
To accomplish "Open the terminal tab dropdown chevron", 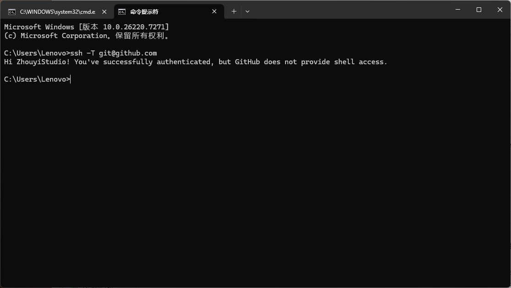I will [247, 11].
